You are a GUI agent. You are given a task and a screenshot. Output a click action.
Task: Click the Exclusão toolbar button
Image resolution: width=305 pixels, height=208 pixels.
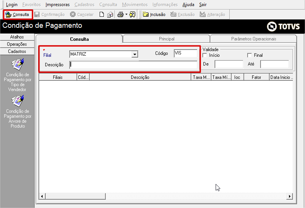pos(183,14)
